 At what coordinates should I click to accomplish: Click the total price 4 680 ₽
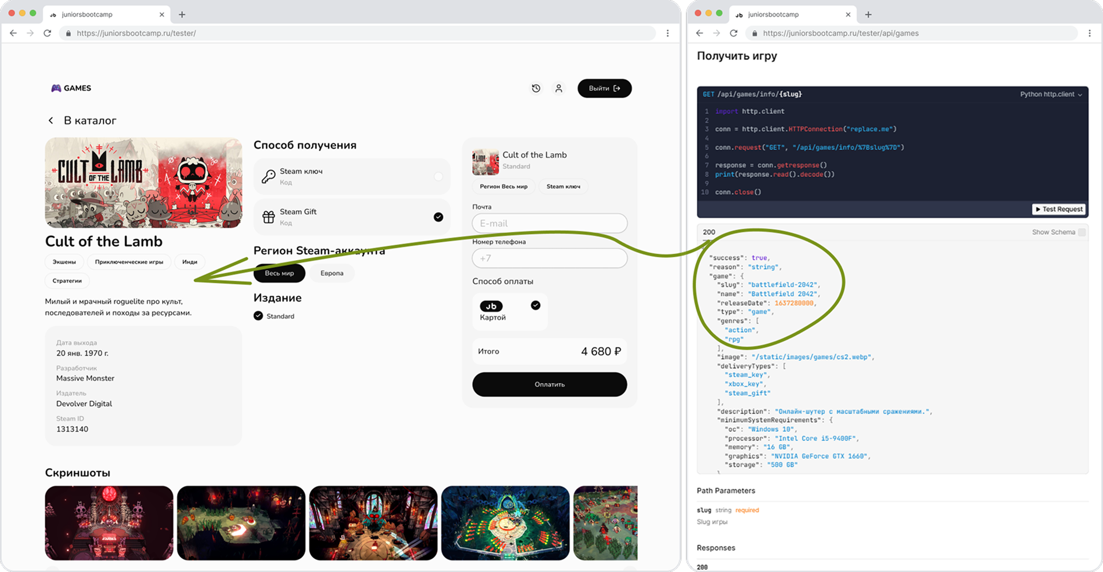click(x=601, y=351)
